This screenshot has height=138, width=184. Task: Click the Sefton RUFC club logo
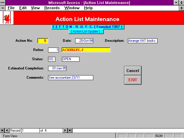(7, 18)
